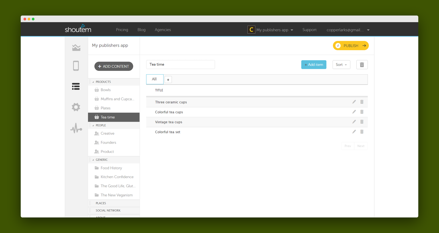Edit the Colorful tea cups item
Screen dimensions: 439x233
[x=354, y=112]
